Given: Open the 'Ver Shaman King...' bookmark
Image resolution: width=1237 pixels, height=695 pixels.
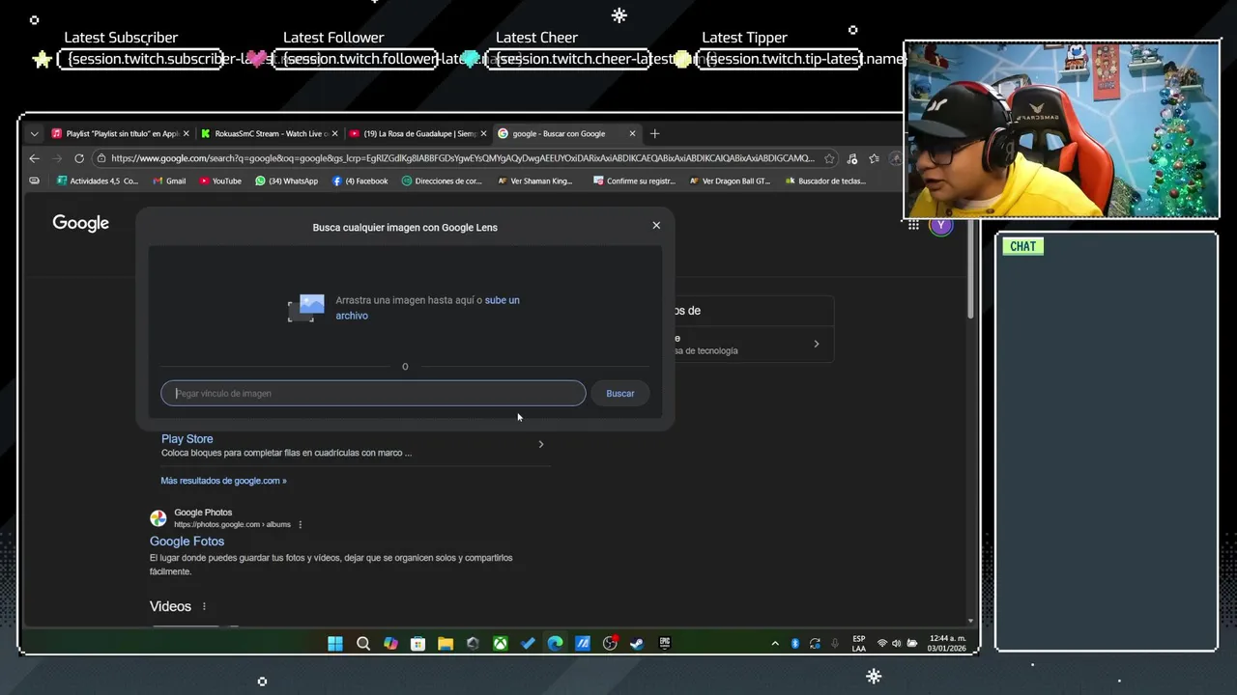Looking at the screenshot, I should click(535, 181).
